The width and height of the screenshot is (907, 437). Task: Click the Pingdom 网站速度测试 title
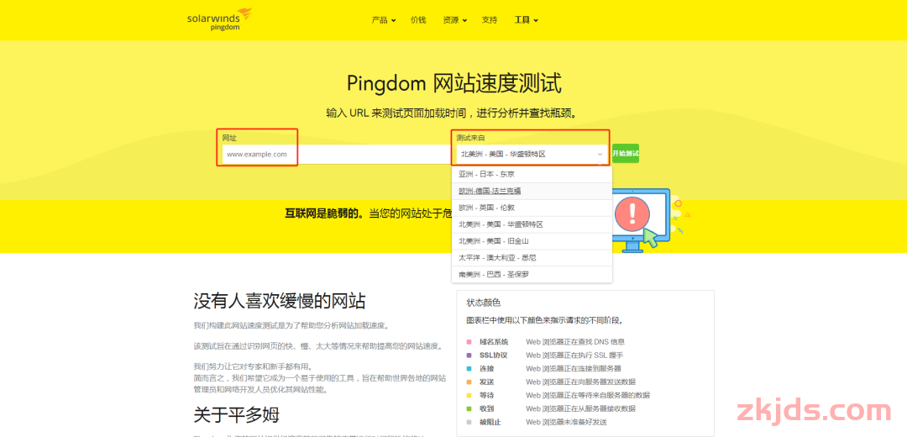[x=454, y=83]
